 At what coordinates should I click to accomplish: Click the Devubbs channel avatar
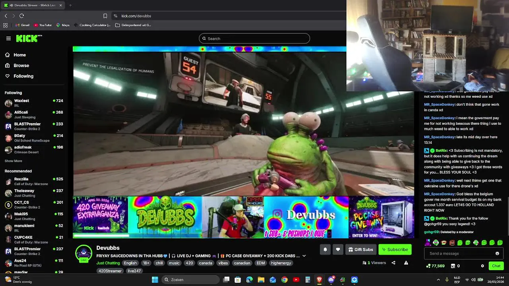click(84, 253)
